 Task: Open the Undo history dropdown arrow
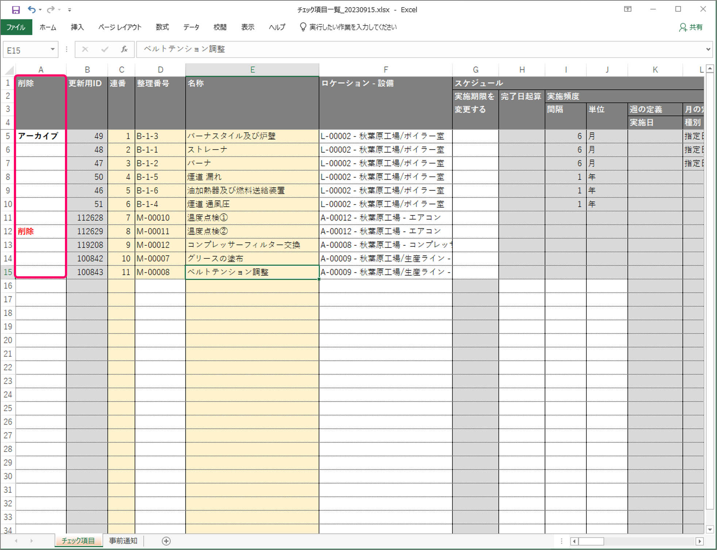40,10
